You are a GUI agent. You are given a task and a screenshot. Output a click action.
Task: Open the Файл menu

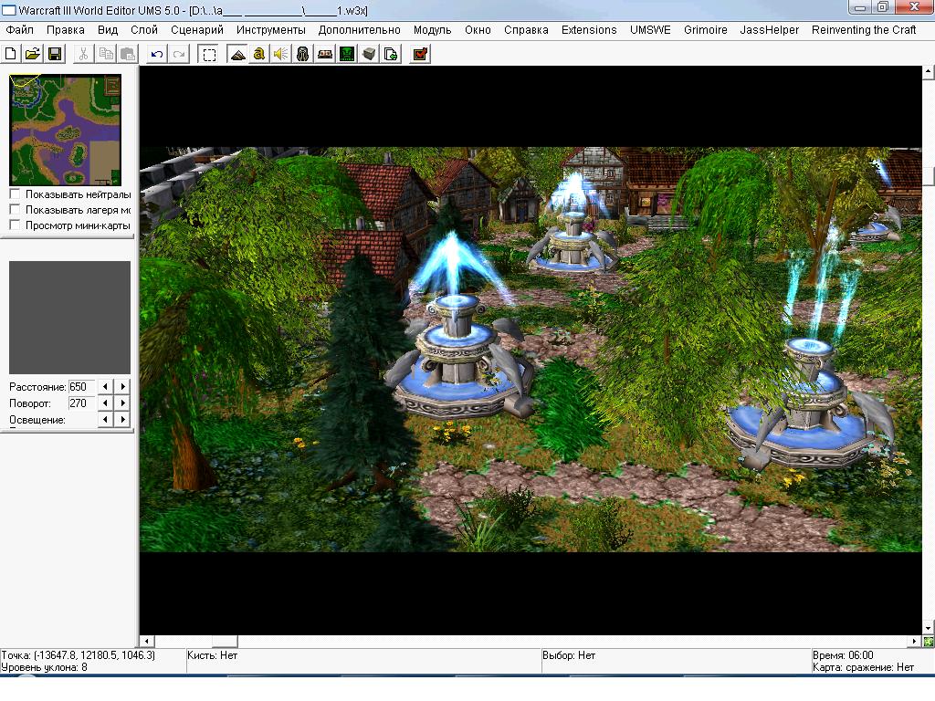[x=20, y=30]
